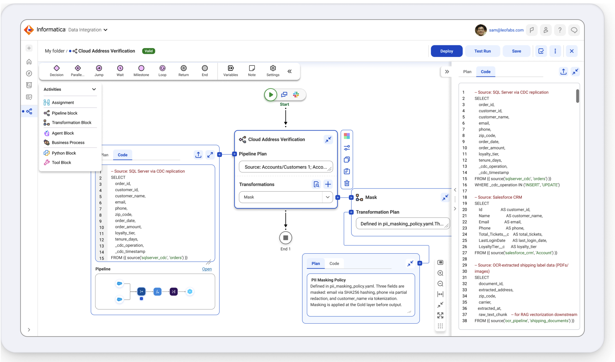
Task: Open the pipeline via the Open link
Action: click(207, 269)
